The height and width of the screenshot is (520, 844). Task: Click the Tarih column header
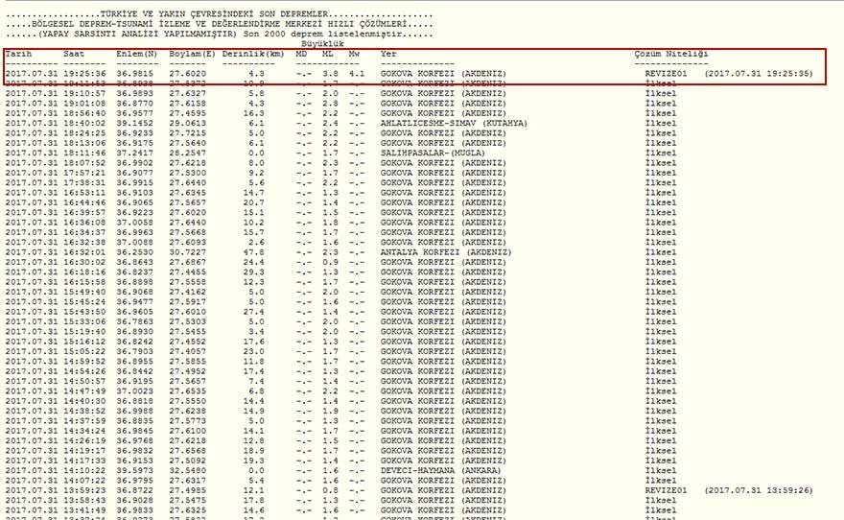click(x=18, y=55)
